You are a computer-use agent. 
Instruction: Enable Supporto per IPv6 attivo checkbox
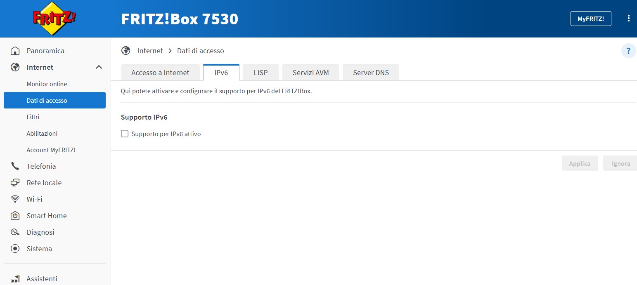coord(125,134)
